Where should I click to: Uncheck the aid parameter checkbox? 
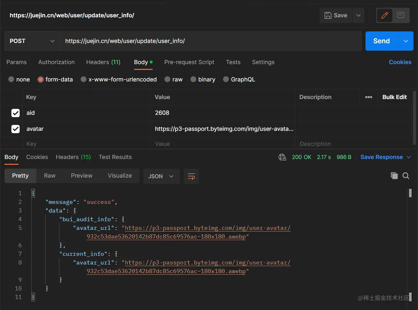(15, 113)
